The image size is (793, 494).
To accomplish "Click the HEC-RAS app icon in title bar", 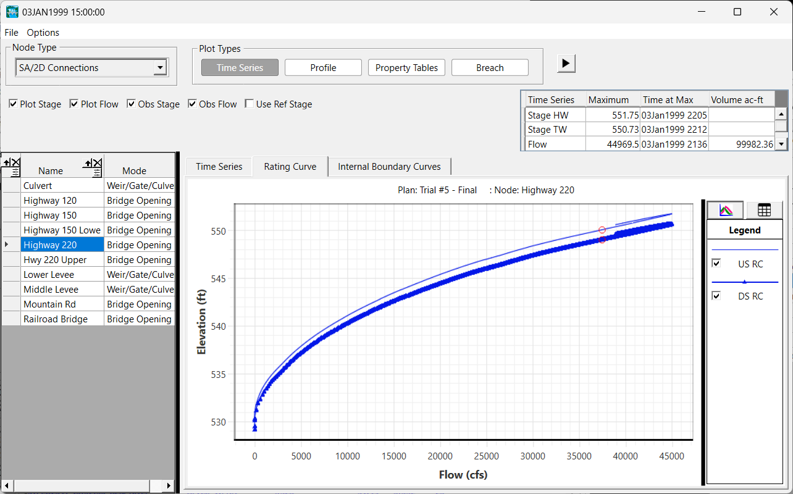I will click(12, 12).
